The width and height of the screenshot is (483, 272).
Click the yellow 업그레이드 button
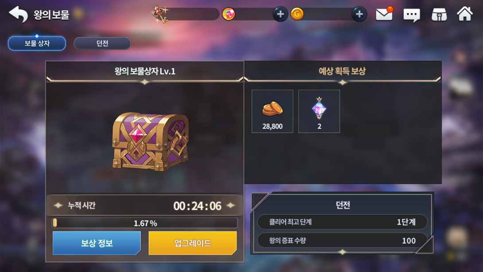pos(192,243)
